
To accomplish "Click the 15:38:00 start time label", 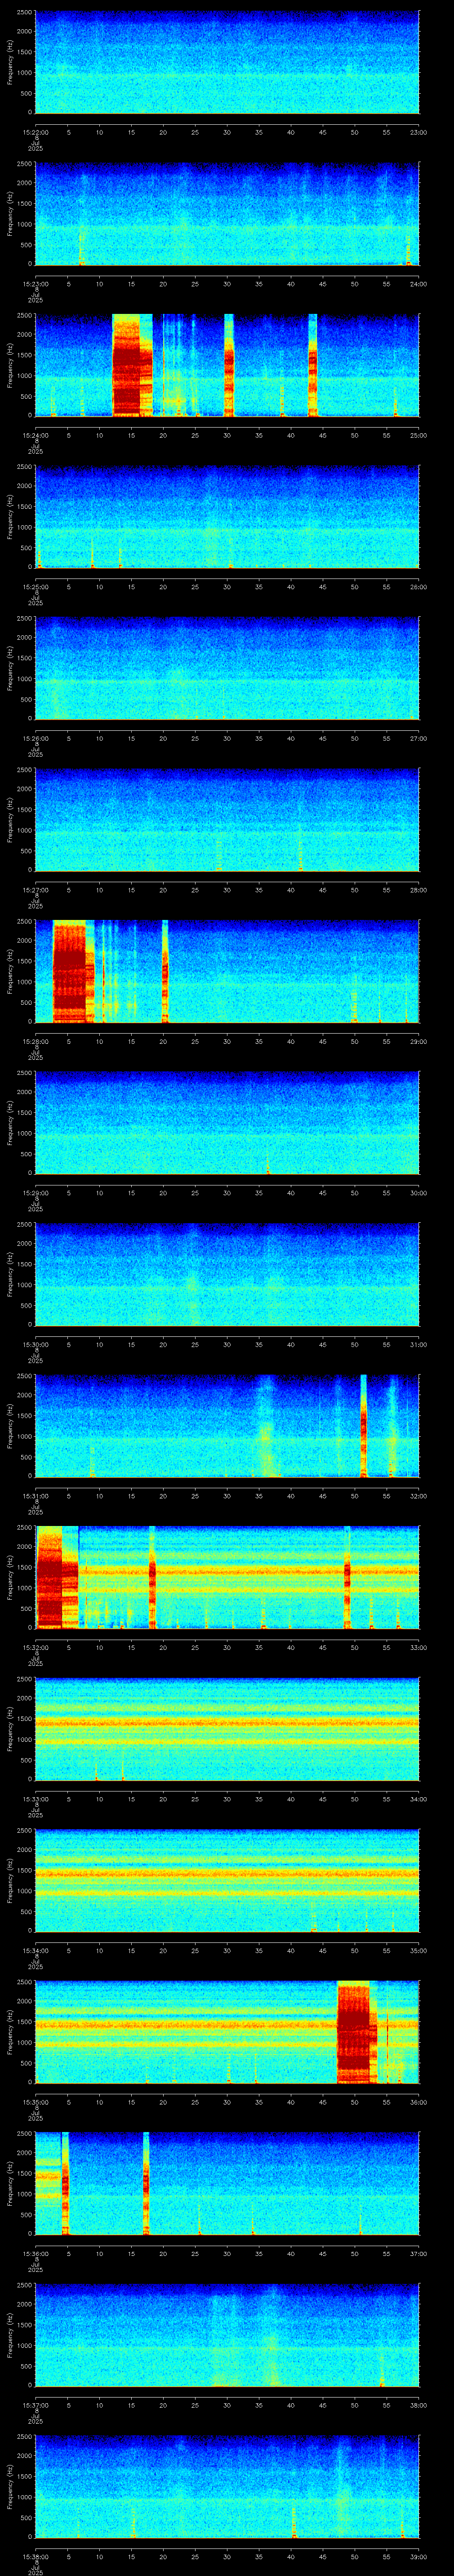I will 35,2556.
